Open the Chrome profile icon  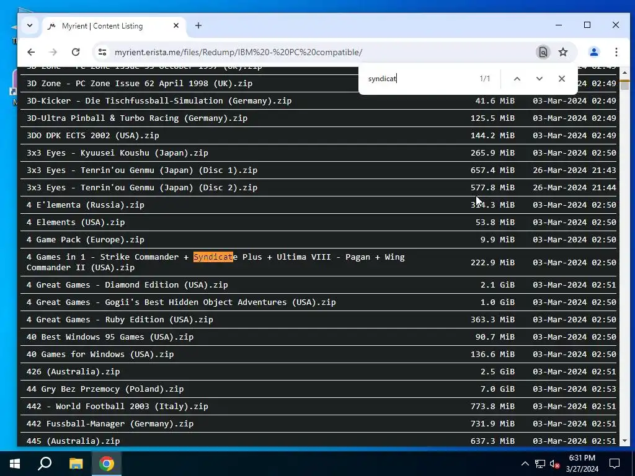tap(593, 52)
